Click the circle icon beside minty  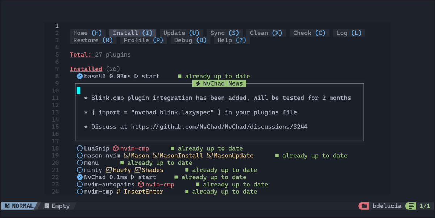point(80,170)
